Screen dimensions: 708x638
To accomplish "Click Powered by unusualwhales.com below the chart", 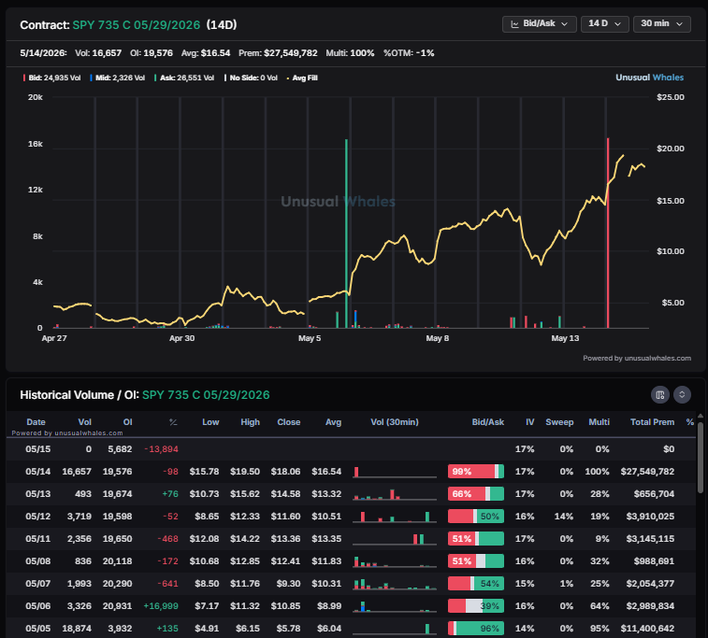I will (x=637, y=358).
